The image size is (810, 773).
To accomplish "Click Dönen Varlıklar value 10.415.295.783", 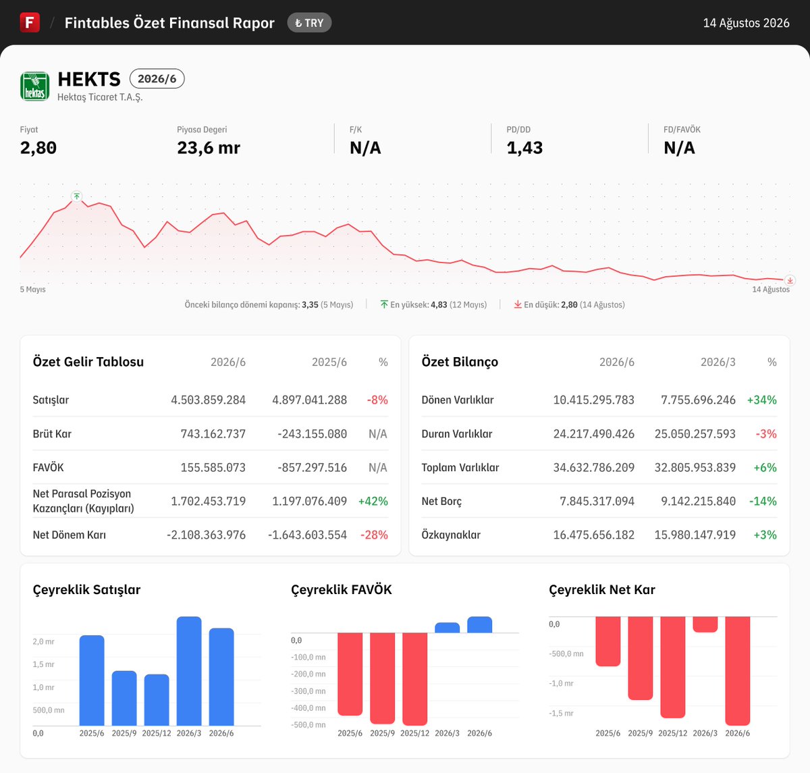I will pos(594,400).
